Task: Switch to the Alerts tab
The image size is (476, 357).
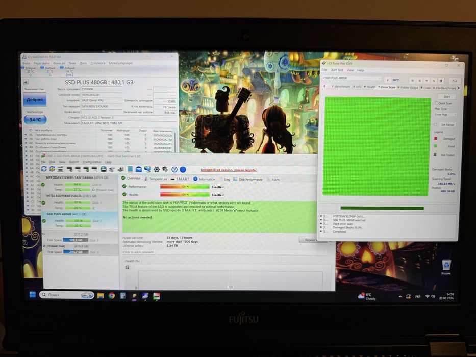Action: [273, 180]
